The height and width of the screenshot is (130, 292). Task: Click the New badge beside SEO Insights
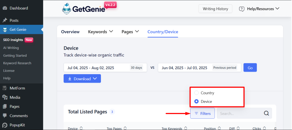tap(29, 40)
